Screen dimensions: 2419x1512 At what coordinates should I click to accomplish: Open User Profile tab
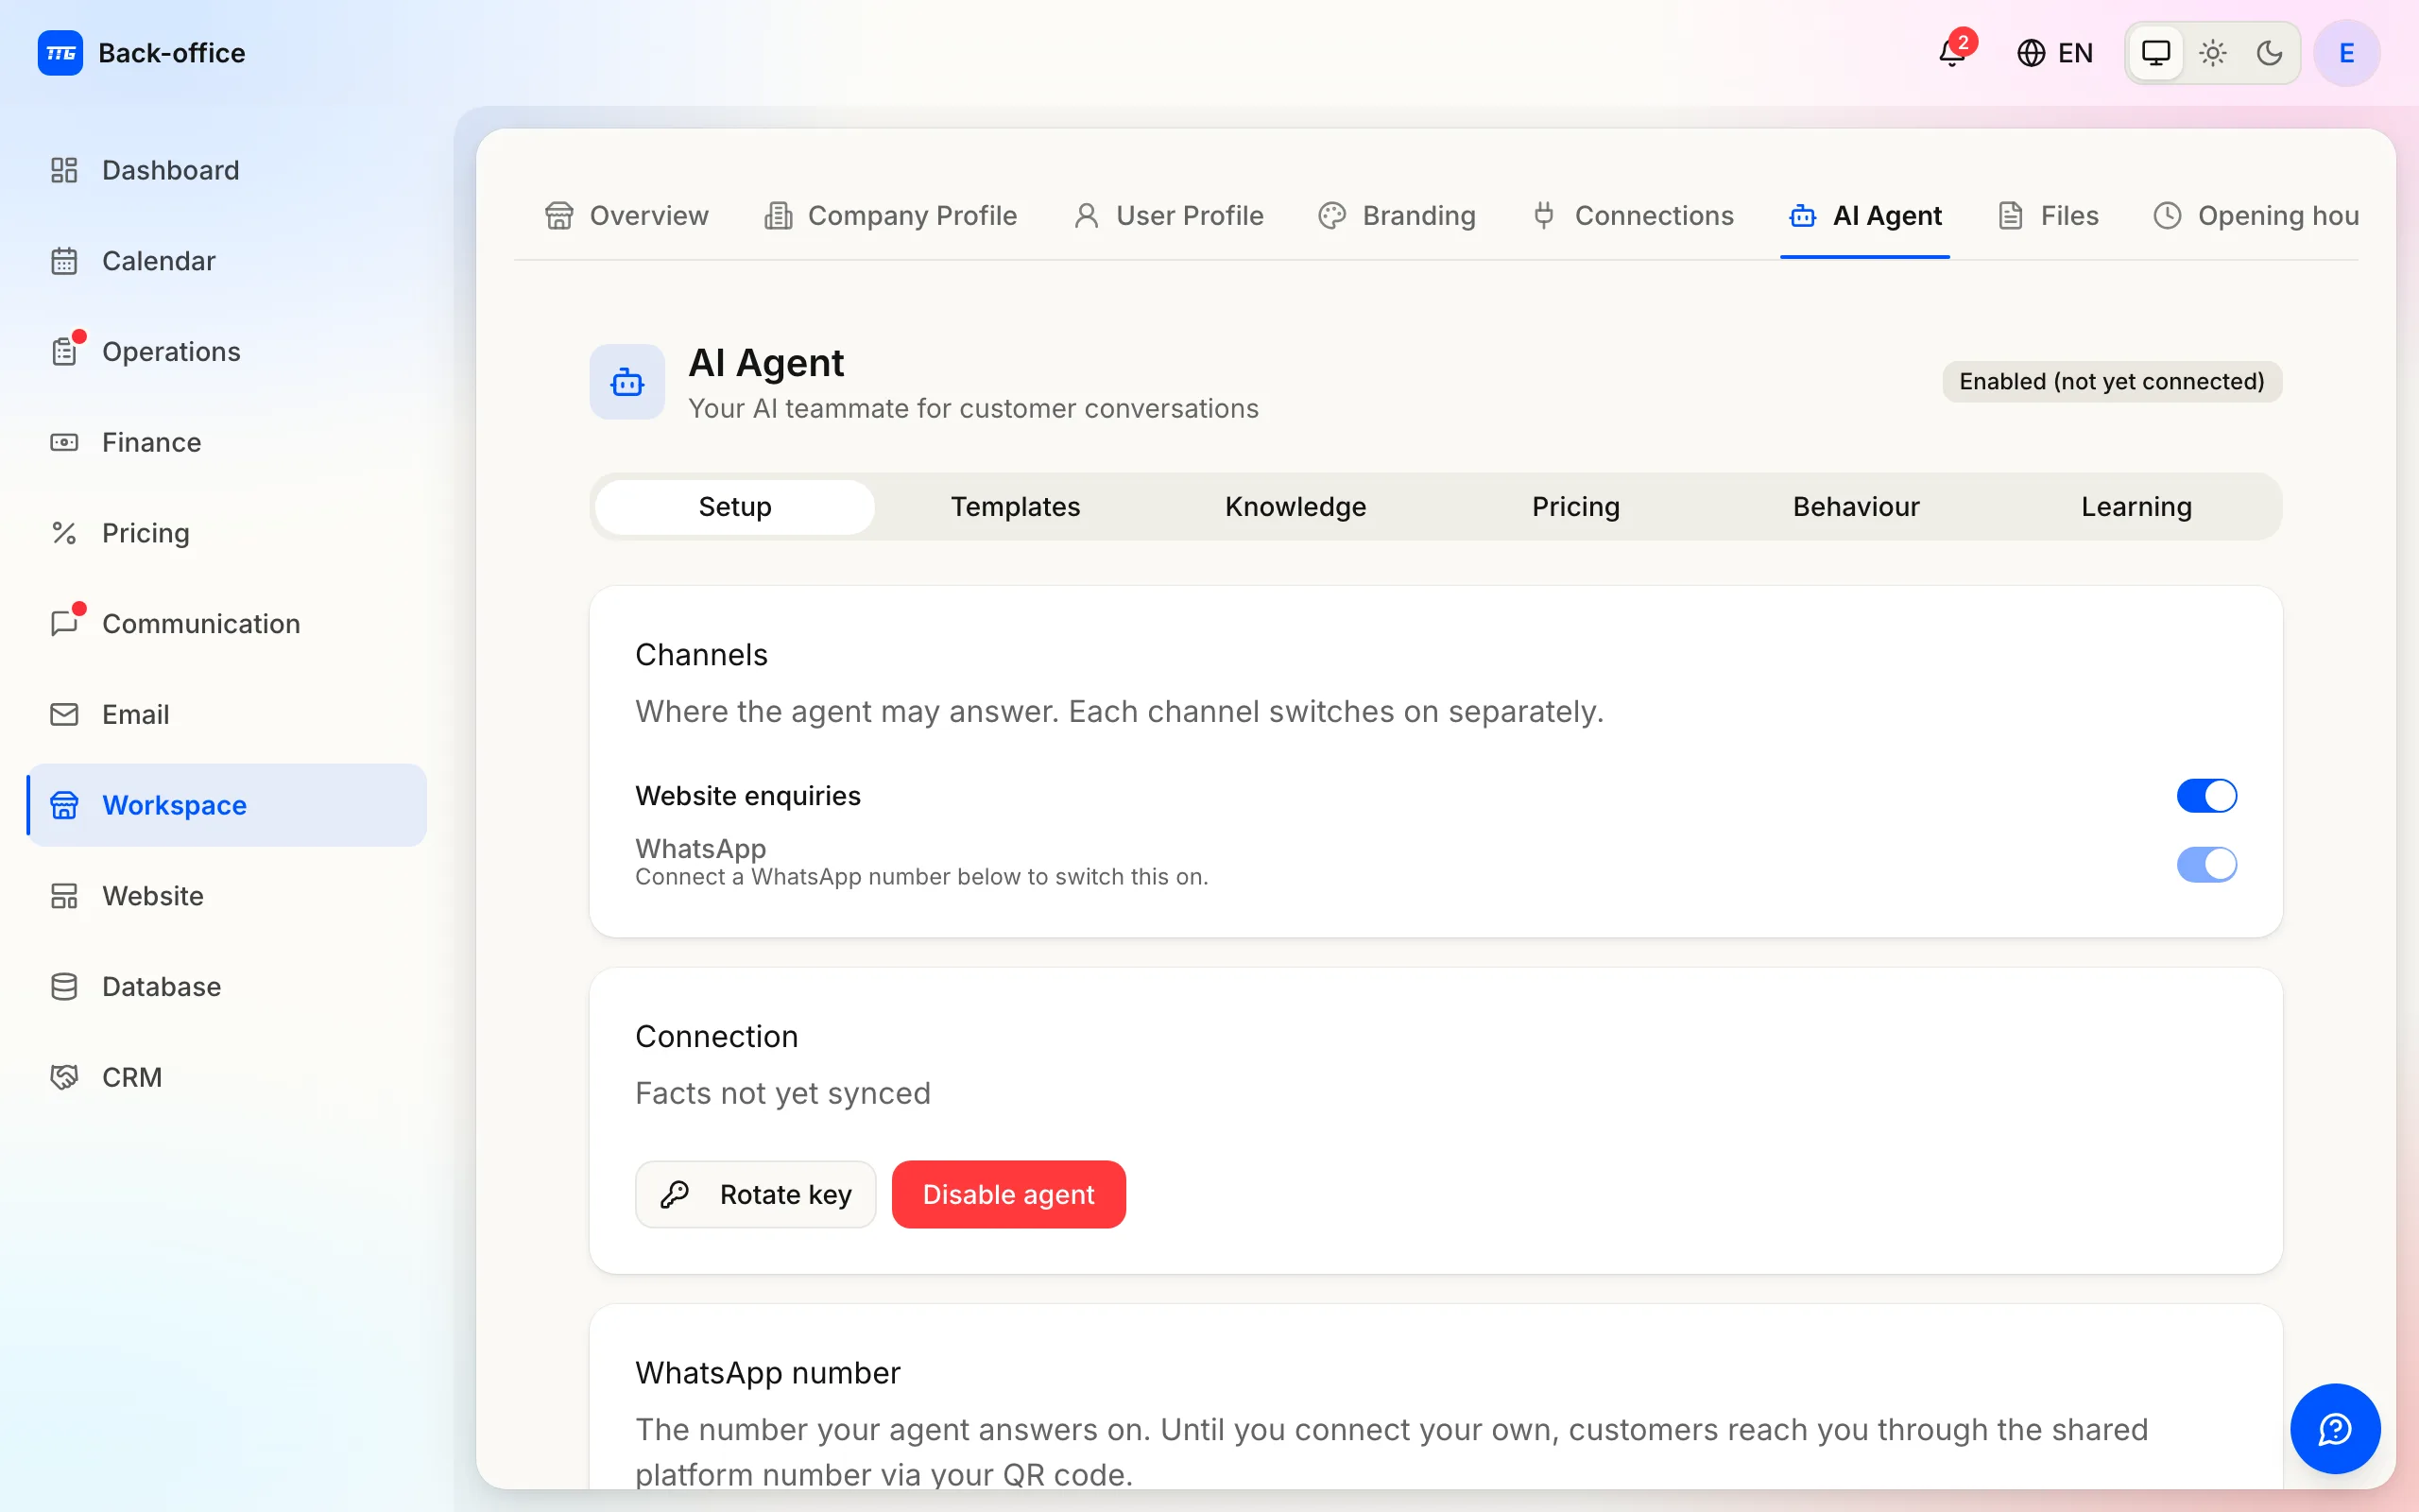(1169, 216)
